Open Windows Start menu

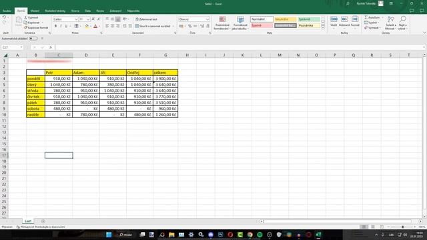pos(109,235)
